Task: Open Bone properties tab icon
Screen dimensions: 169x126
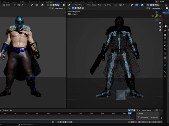Action: (165, 72)
